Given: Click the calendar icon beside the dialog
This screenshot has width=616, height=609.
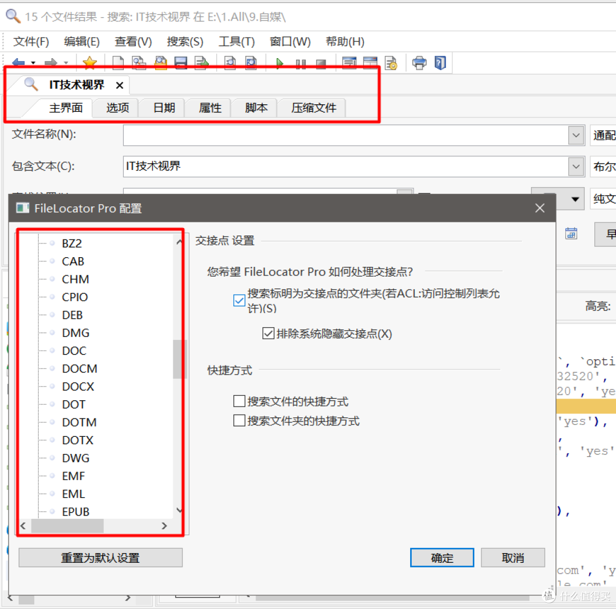Looking at the screenshot, I should pos(571,233).
